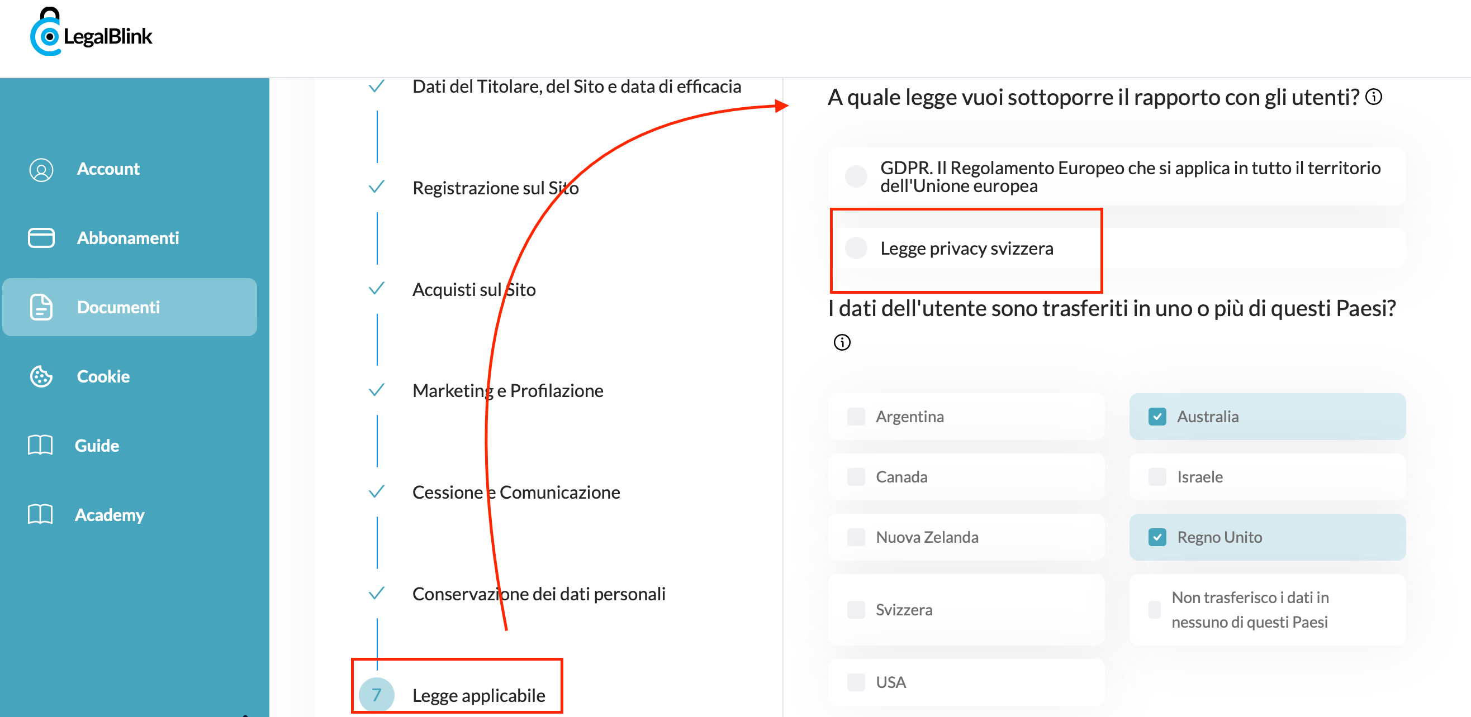Image resolution: width=1471 pixels, height=717 pixels.
Task: Go to step Conservazione dei dati personali
Action: pyautogui.click(x=539, y=594)
